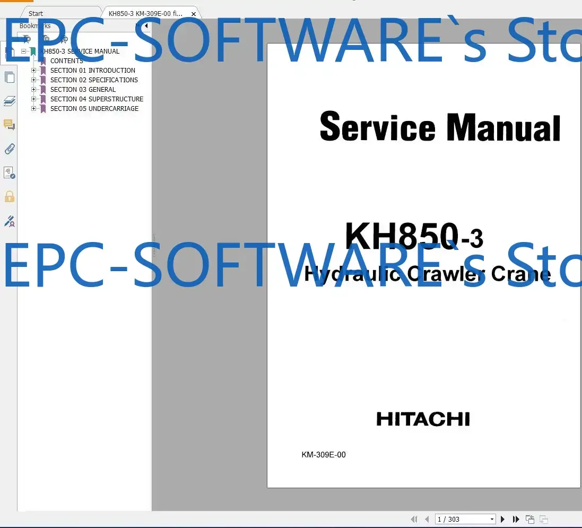The image size is (582, 528).
Task: Expand SECTION 04 SUPERSTRUCTURE node
Action: (x=34, y=99)
